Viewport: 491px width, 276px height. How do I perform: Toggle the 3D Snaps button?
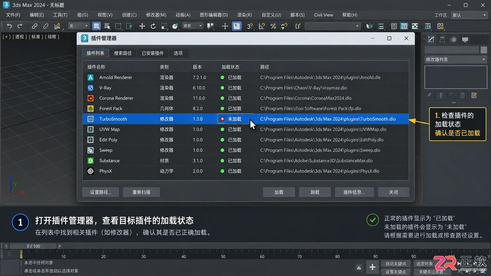pyautogui.click(x=250, y=26)
